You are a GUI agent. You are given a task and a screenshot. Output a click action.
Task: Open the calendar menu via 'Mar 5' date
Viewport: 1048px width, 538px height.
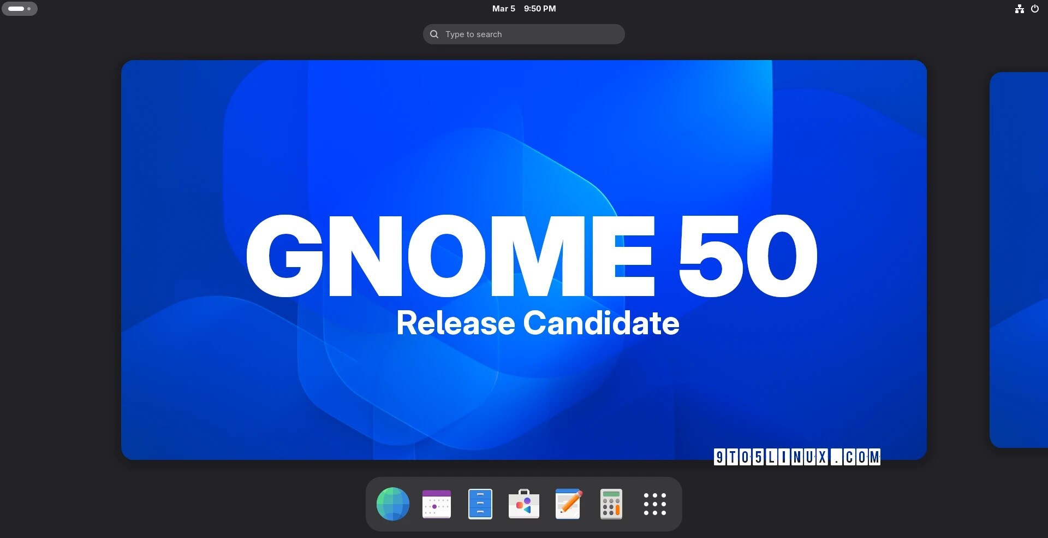503,9
